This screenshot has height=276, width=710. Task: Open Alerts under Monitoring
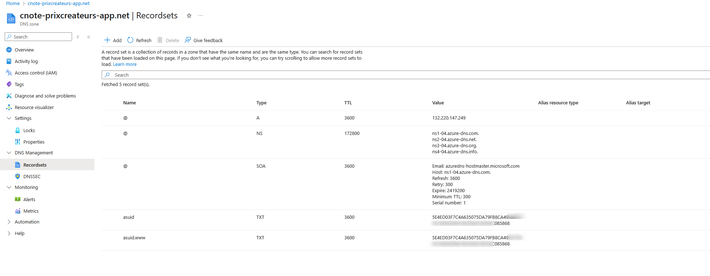pos(29,199)
